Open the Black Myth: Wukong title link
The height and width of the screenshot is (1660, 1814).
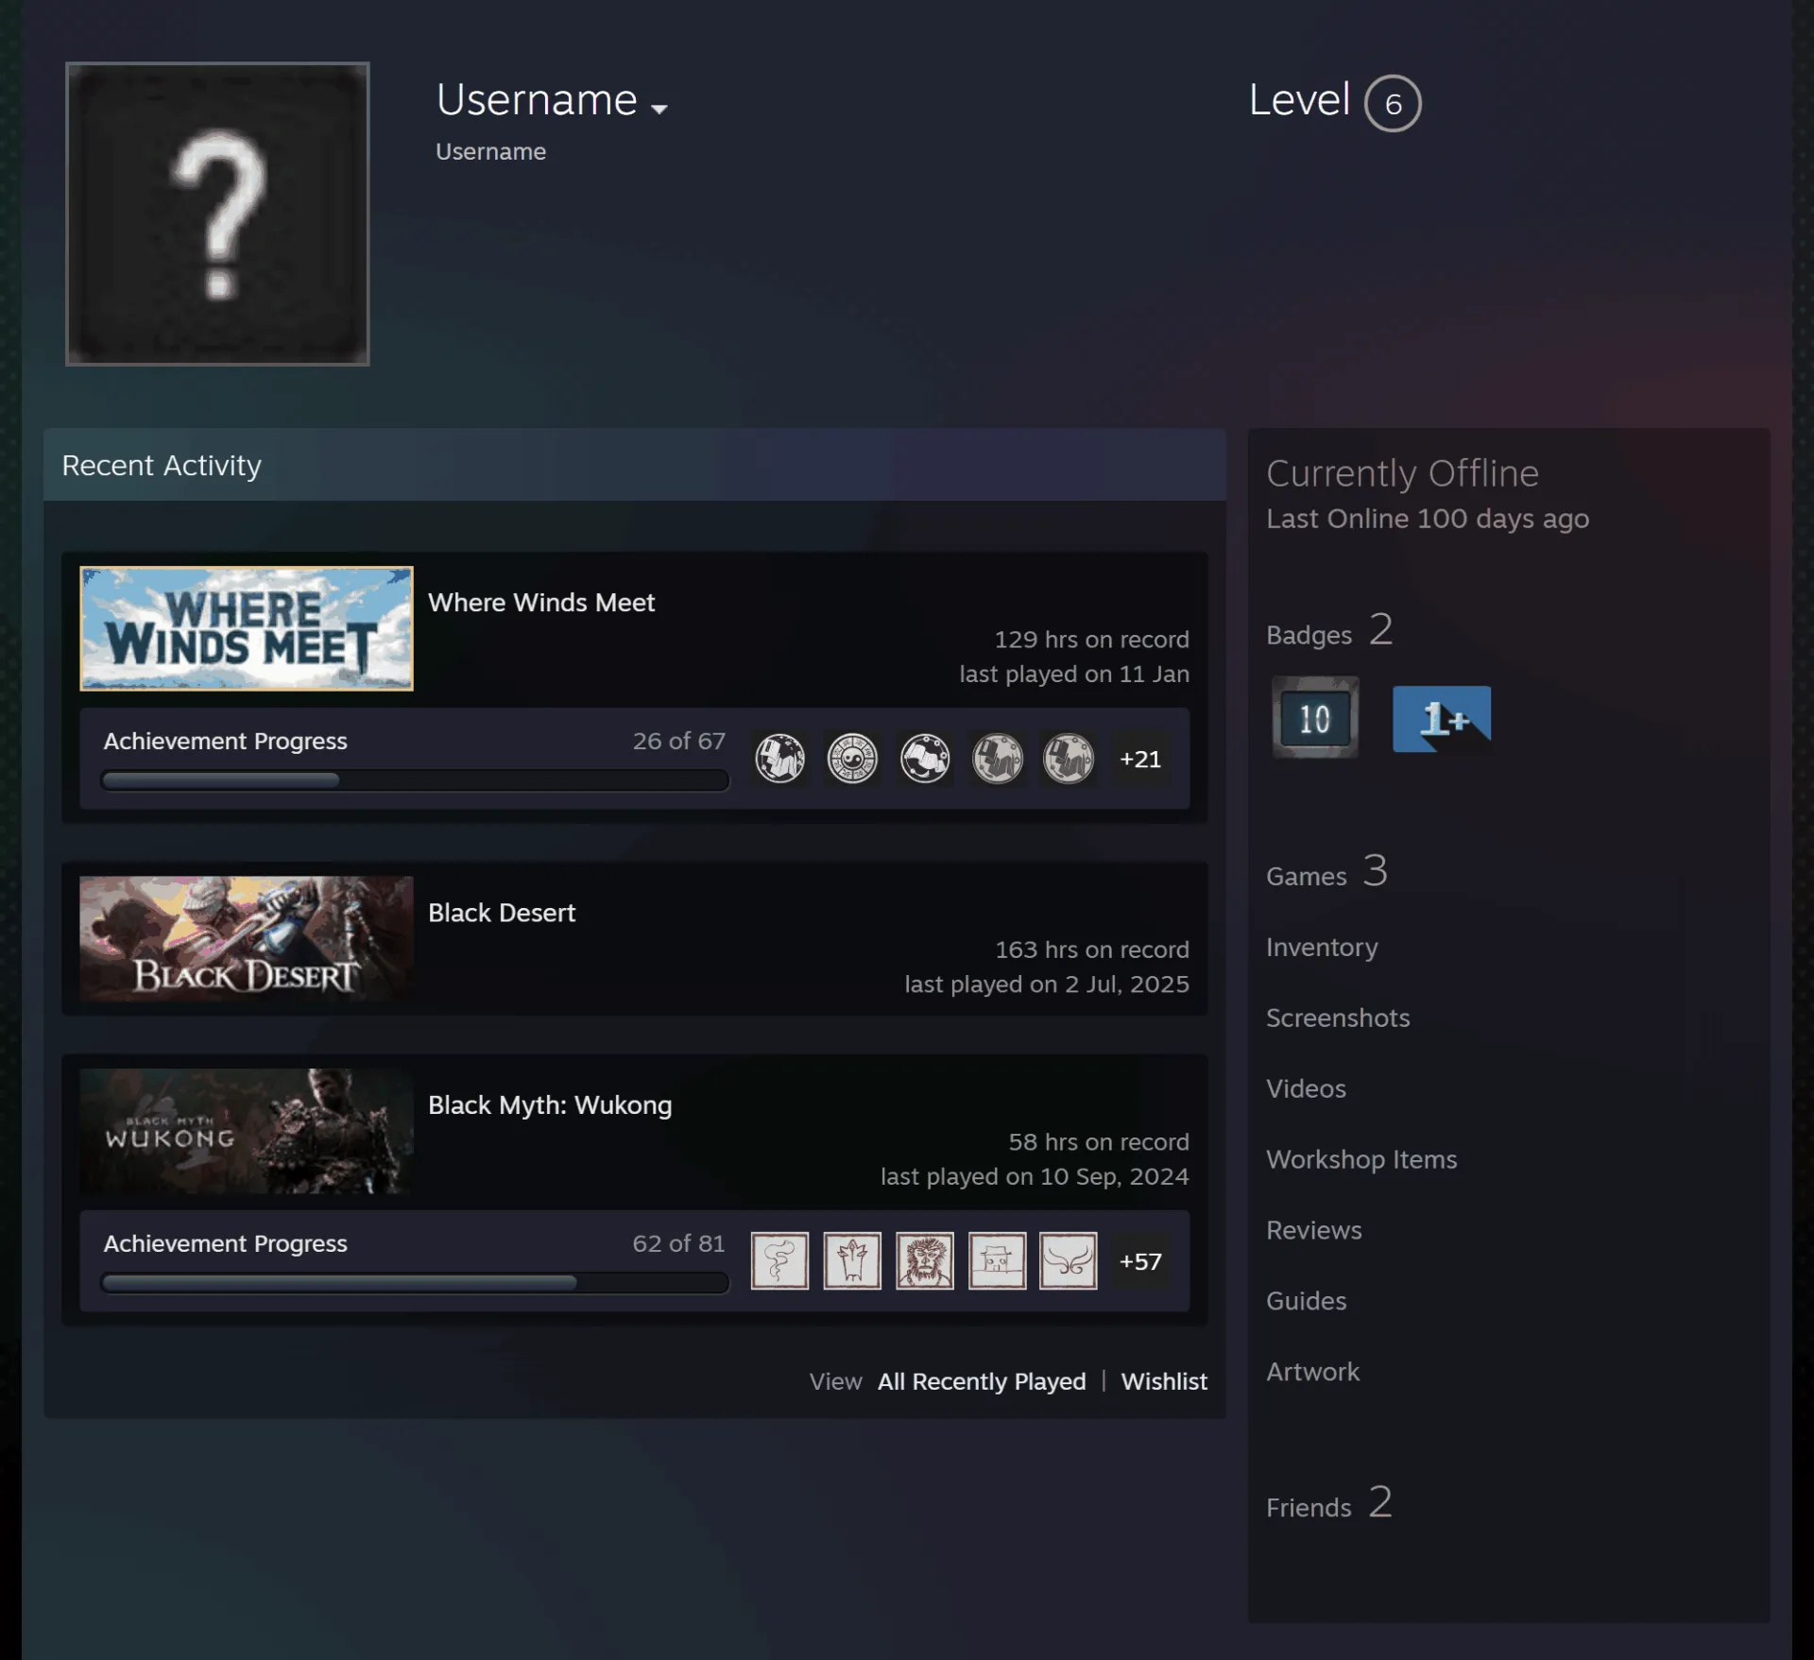click(550, 1104)
